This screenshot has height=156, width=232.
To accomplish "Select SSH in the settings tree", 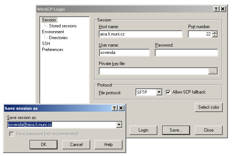I will 46,44.
